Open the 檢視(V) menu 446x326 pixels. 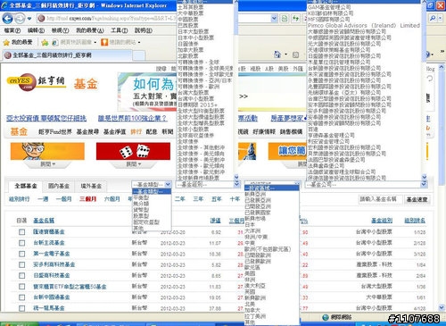(x=60, y=30)
